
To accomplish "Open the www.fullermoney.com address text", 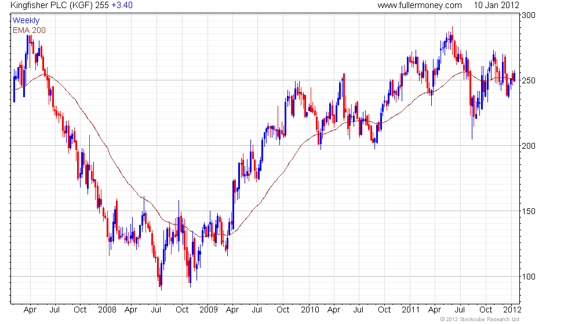I will [x=420, y=5].
